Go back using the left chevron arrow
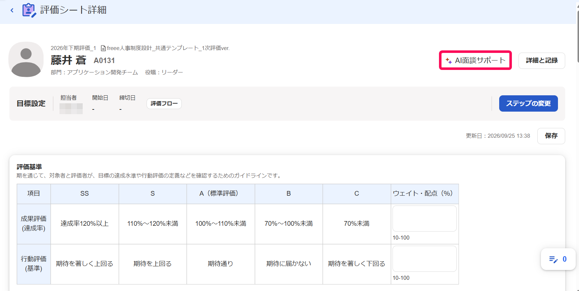The width and height of the screenshot is (579, 291). (x=12, y=10)
